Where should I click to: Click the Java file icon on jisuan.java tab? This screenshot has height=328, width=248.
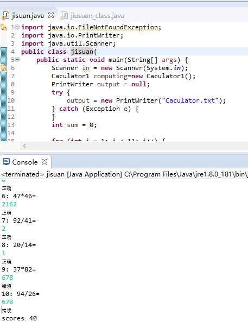5,16
